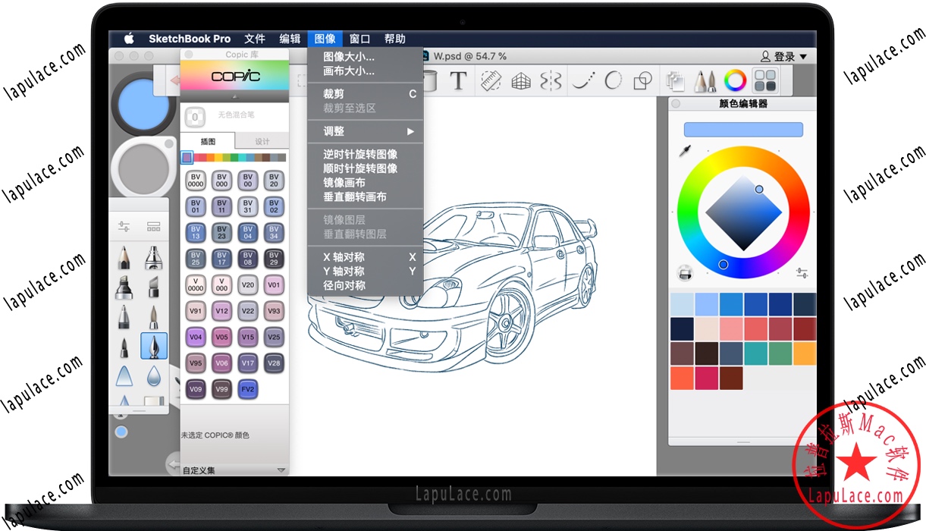Choose 画布大小... from the 图像 menu
Screen dimensions: 926x531
[x=349, y=71]
